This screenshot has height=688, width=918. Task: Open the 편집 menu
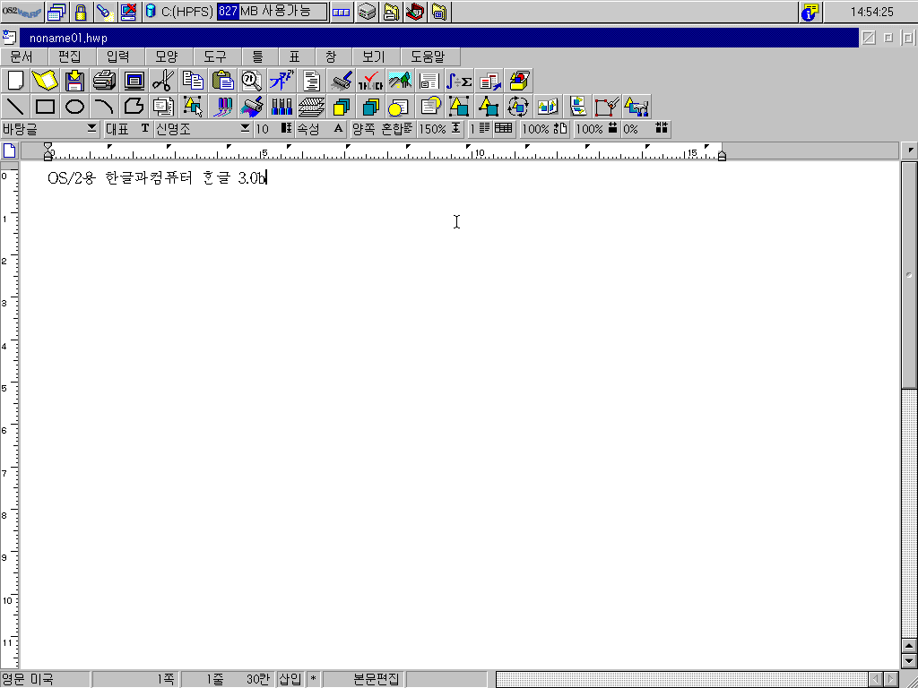point(70,56)
